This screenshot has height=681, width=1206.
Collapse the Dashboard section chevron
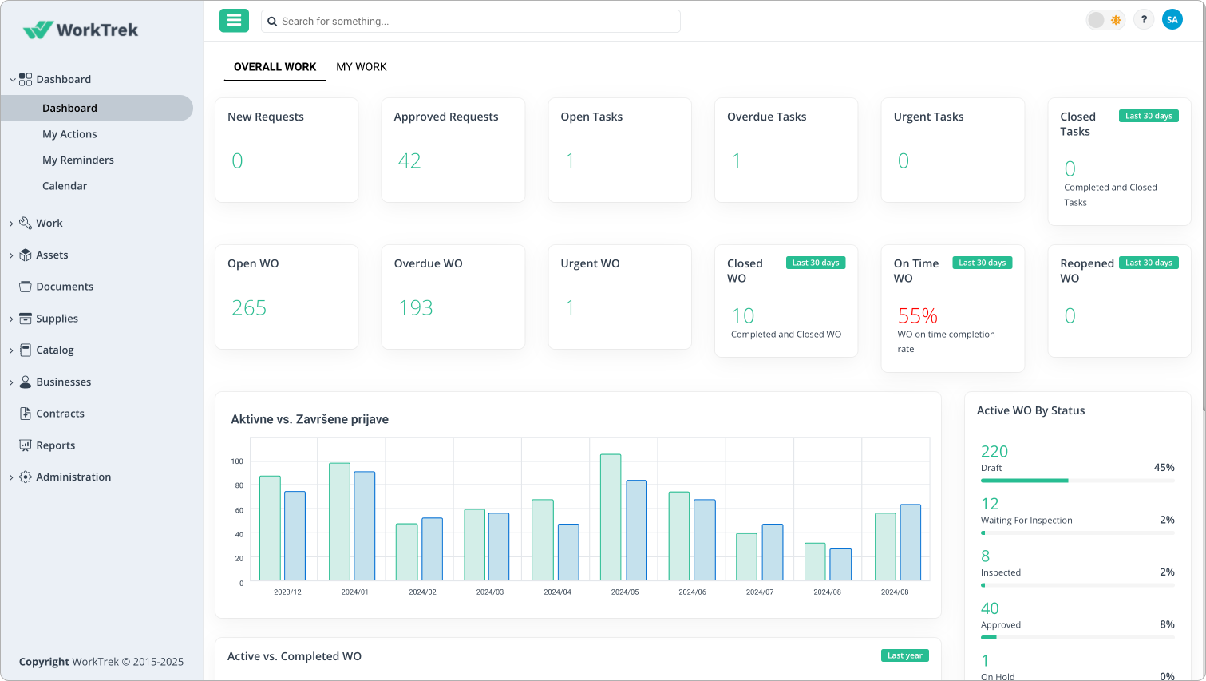pyautogui.click(x=12, y=80)
